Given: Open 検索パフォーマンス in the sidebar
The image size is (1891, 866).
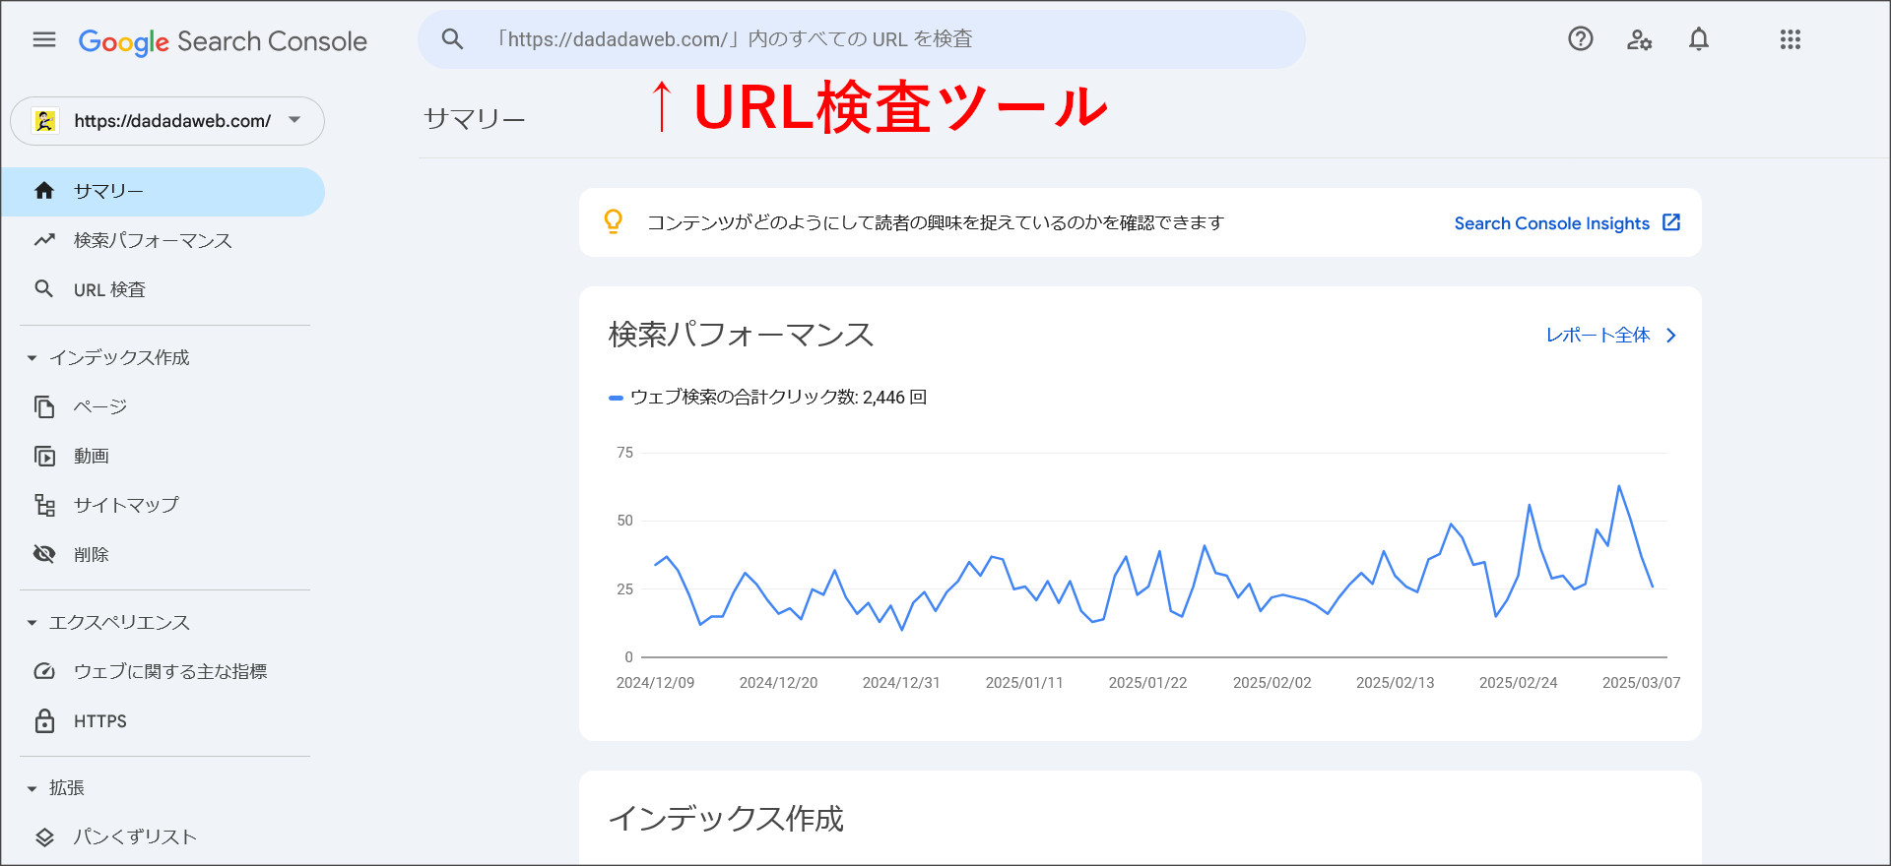Looking at the screenshot, I should (x=163, y=240).
